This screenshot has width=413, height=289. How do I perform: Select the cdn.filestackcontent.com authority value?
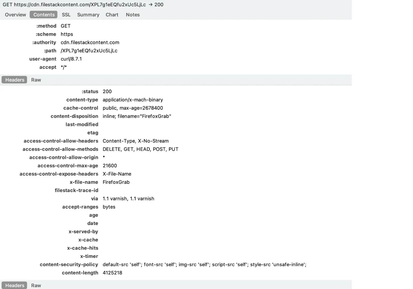point(90,42)
